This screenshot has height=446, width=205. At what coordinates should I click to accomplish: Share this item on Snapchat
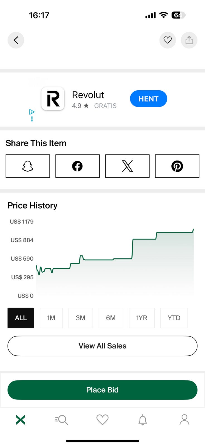[28, 166]
